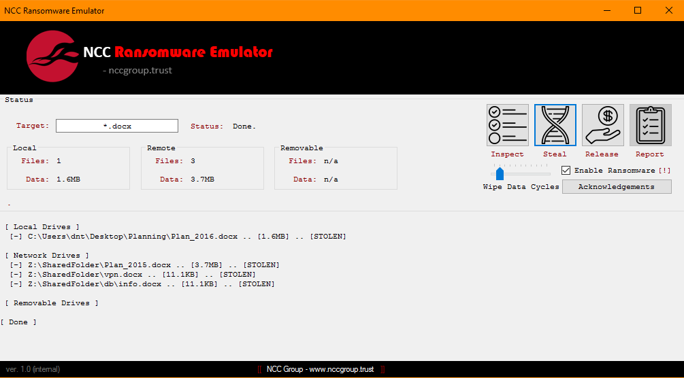
Task: Select the Steal DNA helix icon
Action: point(555,125)
